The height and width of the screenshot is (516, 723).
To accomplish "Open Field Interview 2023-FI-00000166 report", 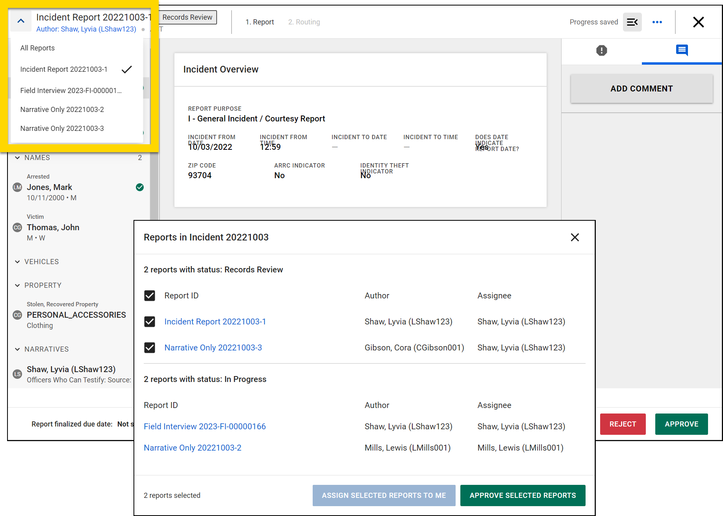I will coord(204,426).
